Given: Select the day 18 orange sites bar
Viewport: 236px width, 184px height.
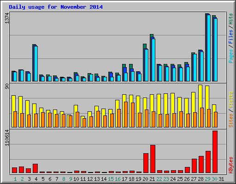Looking at the screenshot, I should 133,115.
